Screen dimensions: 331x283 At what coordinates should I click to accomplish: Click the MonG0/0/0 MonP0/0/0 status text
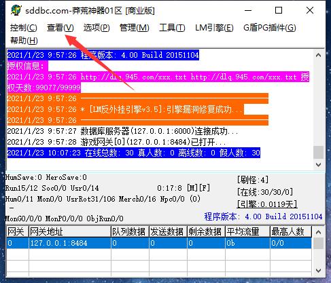click(x=65, y=219)
